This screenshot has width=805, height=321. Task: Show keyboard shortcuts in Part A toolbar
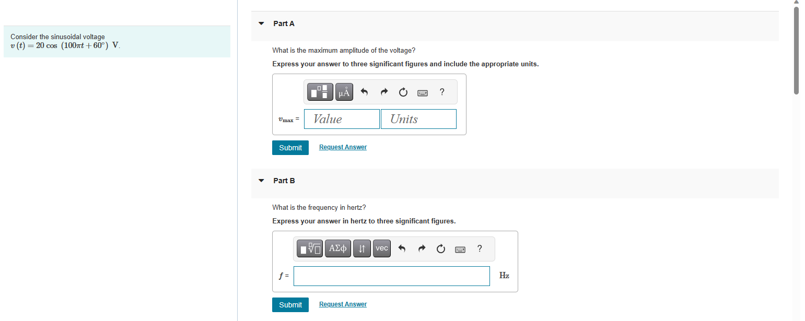(x=423, y=93)
